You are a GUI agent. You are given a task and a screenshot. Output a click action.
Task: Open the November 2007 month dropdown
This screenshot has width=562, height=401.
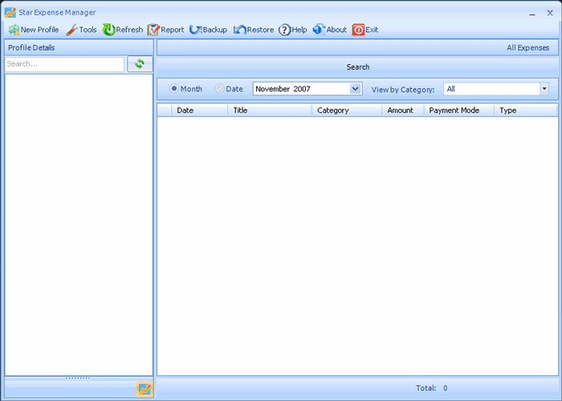(x=355, y=89)
